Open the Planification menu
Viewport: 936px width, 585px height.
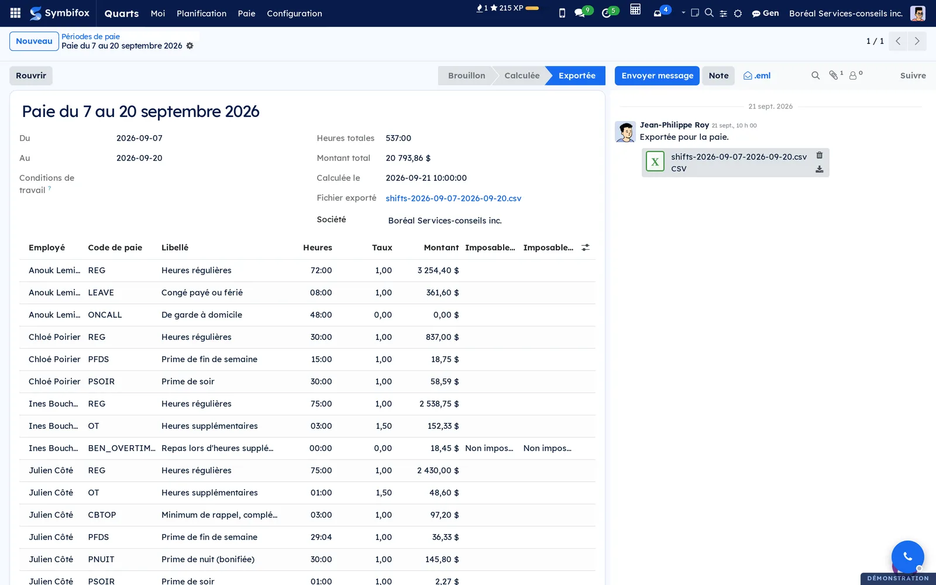point(202,13)
